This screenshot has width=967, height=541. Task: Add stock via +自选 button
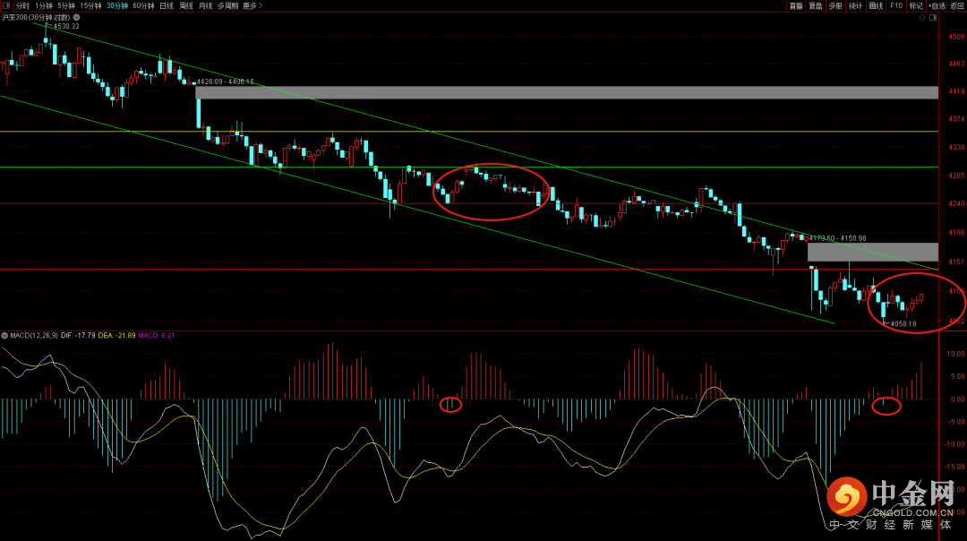tap(937, 5)
